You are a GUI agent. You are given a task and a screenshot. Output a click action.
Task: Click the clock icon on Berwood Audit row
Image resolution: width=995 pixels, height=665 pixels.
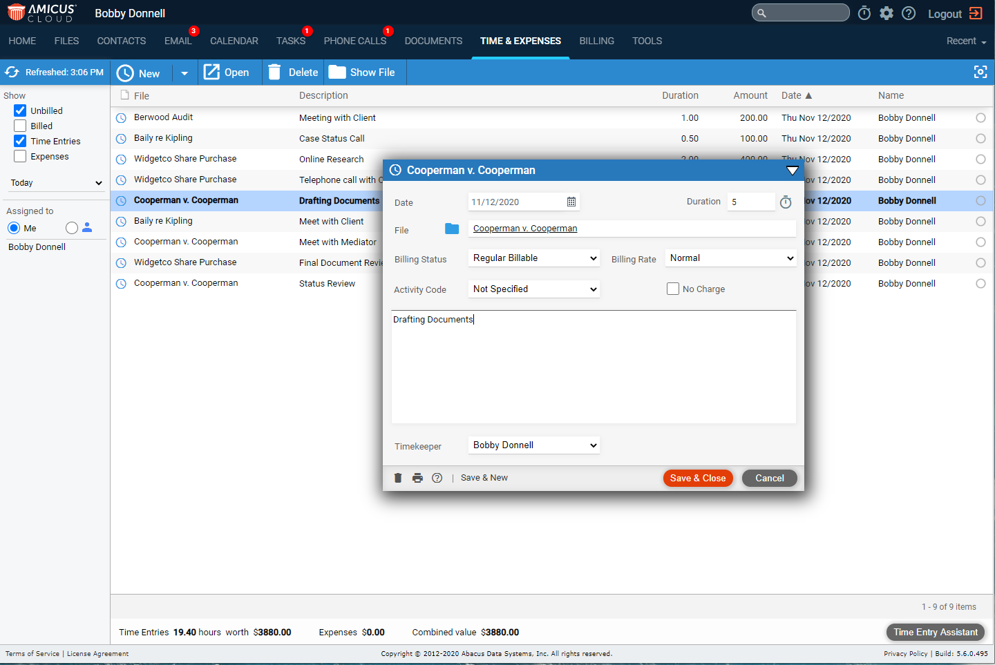(x=121, y=118)
